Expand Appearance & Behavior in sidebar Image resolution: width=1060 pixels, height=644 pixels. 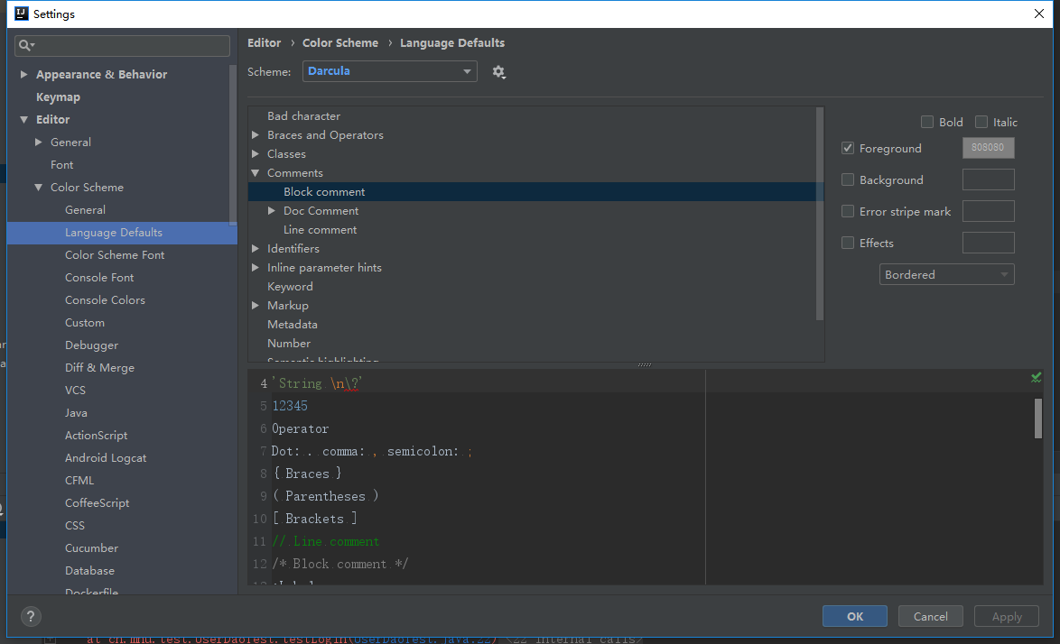[23, 74]
